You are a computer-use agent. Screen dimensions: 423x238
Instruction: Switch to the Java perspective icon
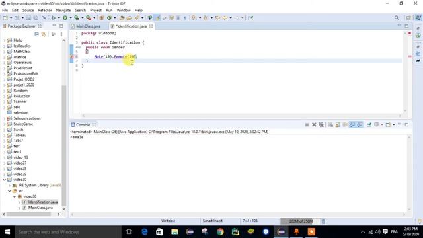tap(418, 18)
